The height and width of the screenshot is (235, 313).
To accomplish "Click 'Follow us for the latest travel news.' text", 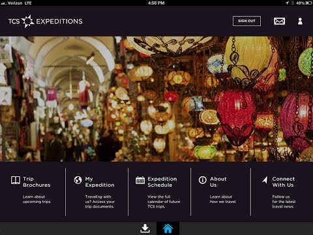I will (x=284, y=202).
